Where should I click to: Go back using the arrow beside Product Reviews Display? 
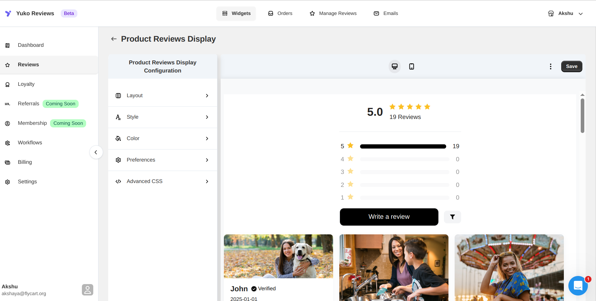pyautogui.click(x=114, y=39)
